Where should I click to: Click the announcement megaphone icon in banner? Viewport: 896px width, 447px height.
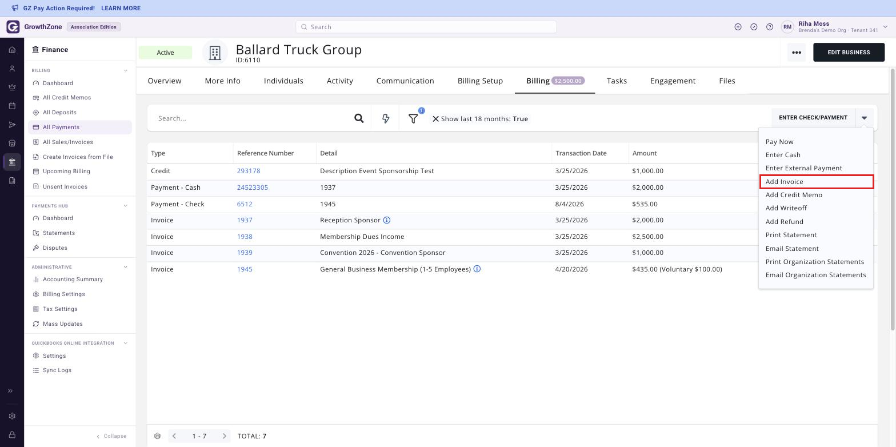(x=15, y=8)
